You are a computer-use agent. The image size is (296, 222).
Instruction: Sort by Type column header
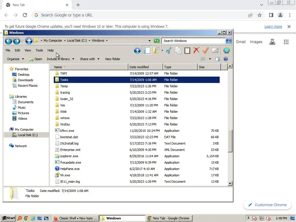click(180, 67)
